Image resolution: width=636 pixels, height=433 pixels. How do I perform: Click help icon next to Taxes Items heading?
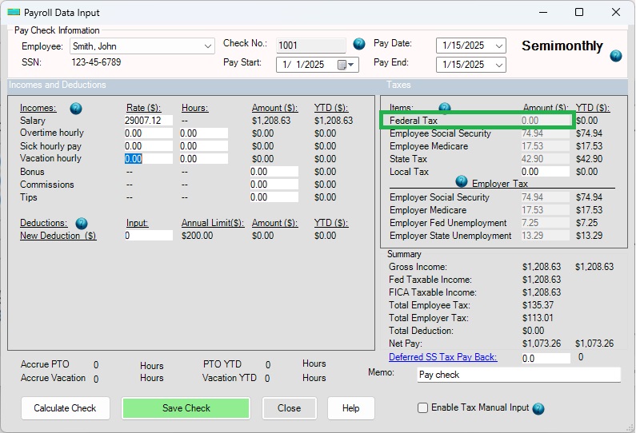[445, 109]
